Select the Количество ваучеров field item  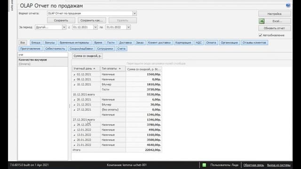pyautogui.click(x=43, y=61)
